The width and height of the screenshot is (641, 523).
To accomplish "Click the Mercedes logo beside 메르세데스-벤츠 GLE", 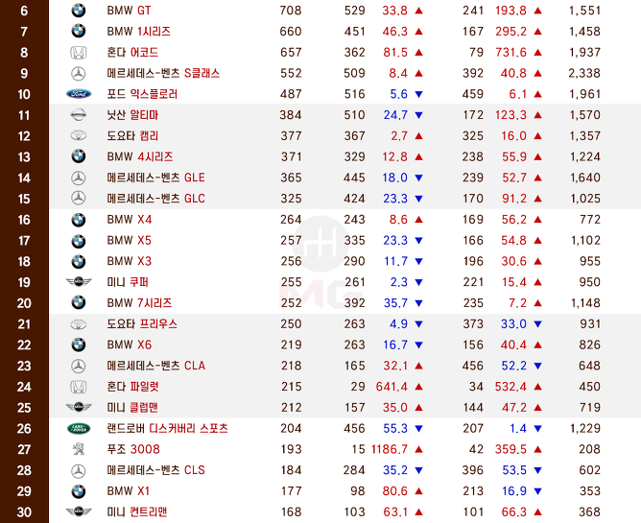I will click(x=79, y=178).
